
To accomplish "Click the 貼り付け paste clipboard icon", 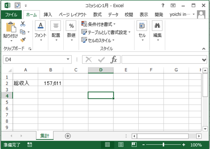I will pyautogui.click(x=11, y=27).
